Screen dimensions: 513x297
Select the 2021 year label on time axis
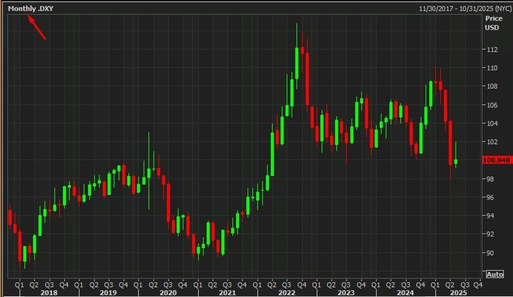(227, 292)
